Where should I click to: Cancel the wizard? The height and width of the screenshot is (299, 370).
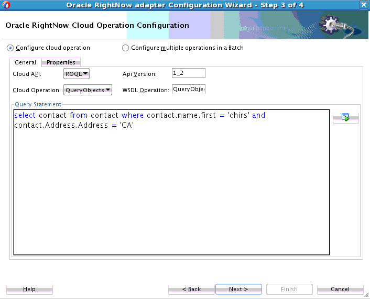340,289
